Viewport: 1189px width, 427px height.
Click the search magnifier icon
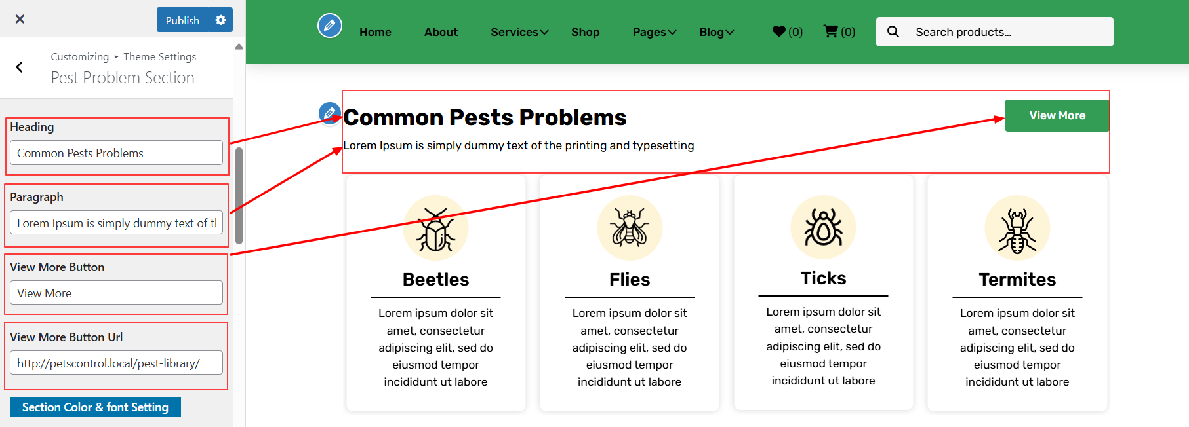pyautogui.click(x=893, y=31)
